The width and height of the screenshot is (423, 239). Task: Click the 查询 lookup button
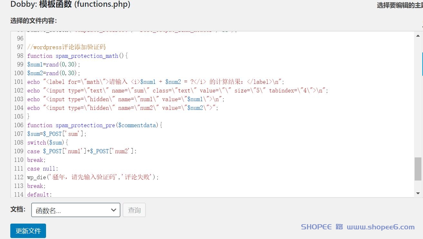tap(134, 210)
